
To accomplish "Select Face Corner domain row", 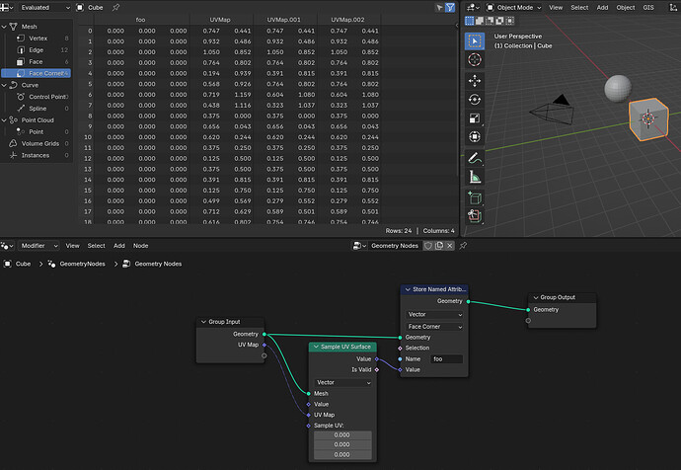I will (37, 73).
